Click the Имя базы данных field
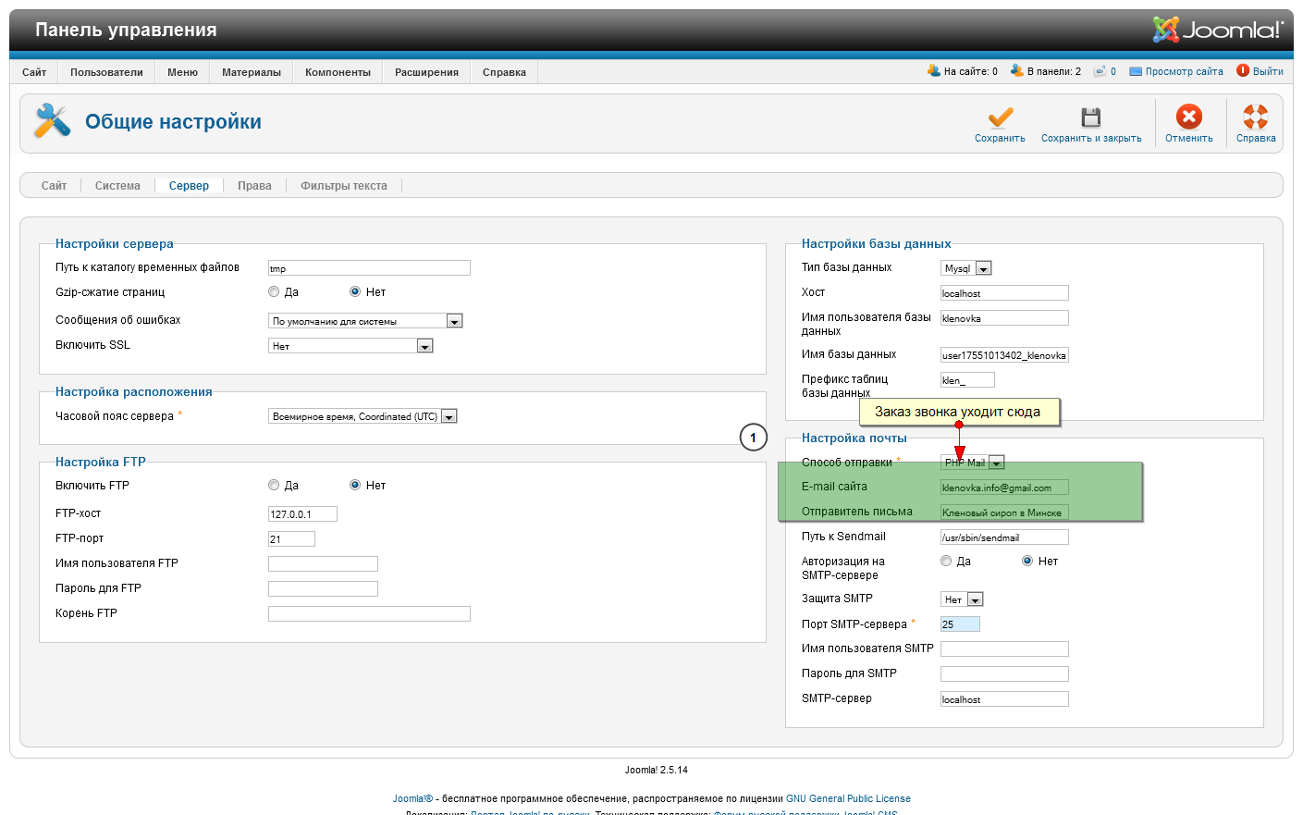This screenshot has width=1303, height=815. tap(1004, 355)
